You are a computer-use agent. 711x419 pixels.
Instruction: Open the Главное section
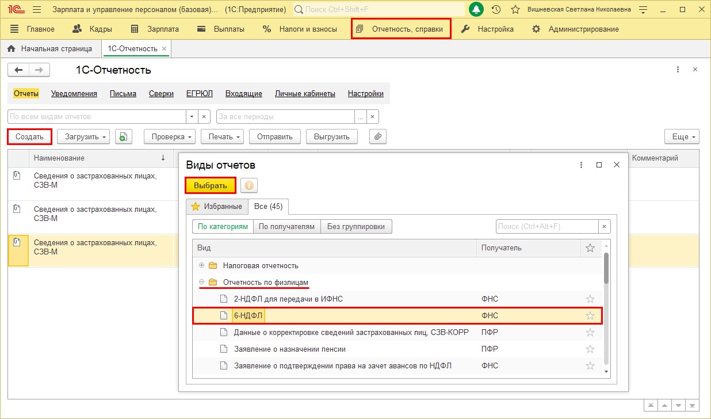33,29
